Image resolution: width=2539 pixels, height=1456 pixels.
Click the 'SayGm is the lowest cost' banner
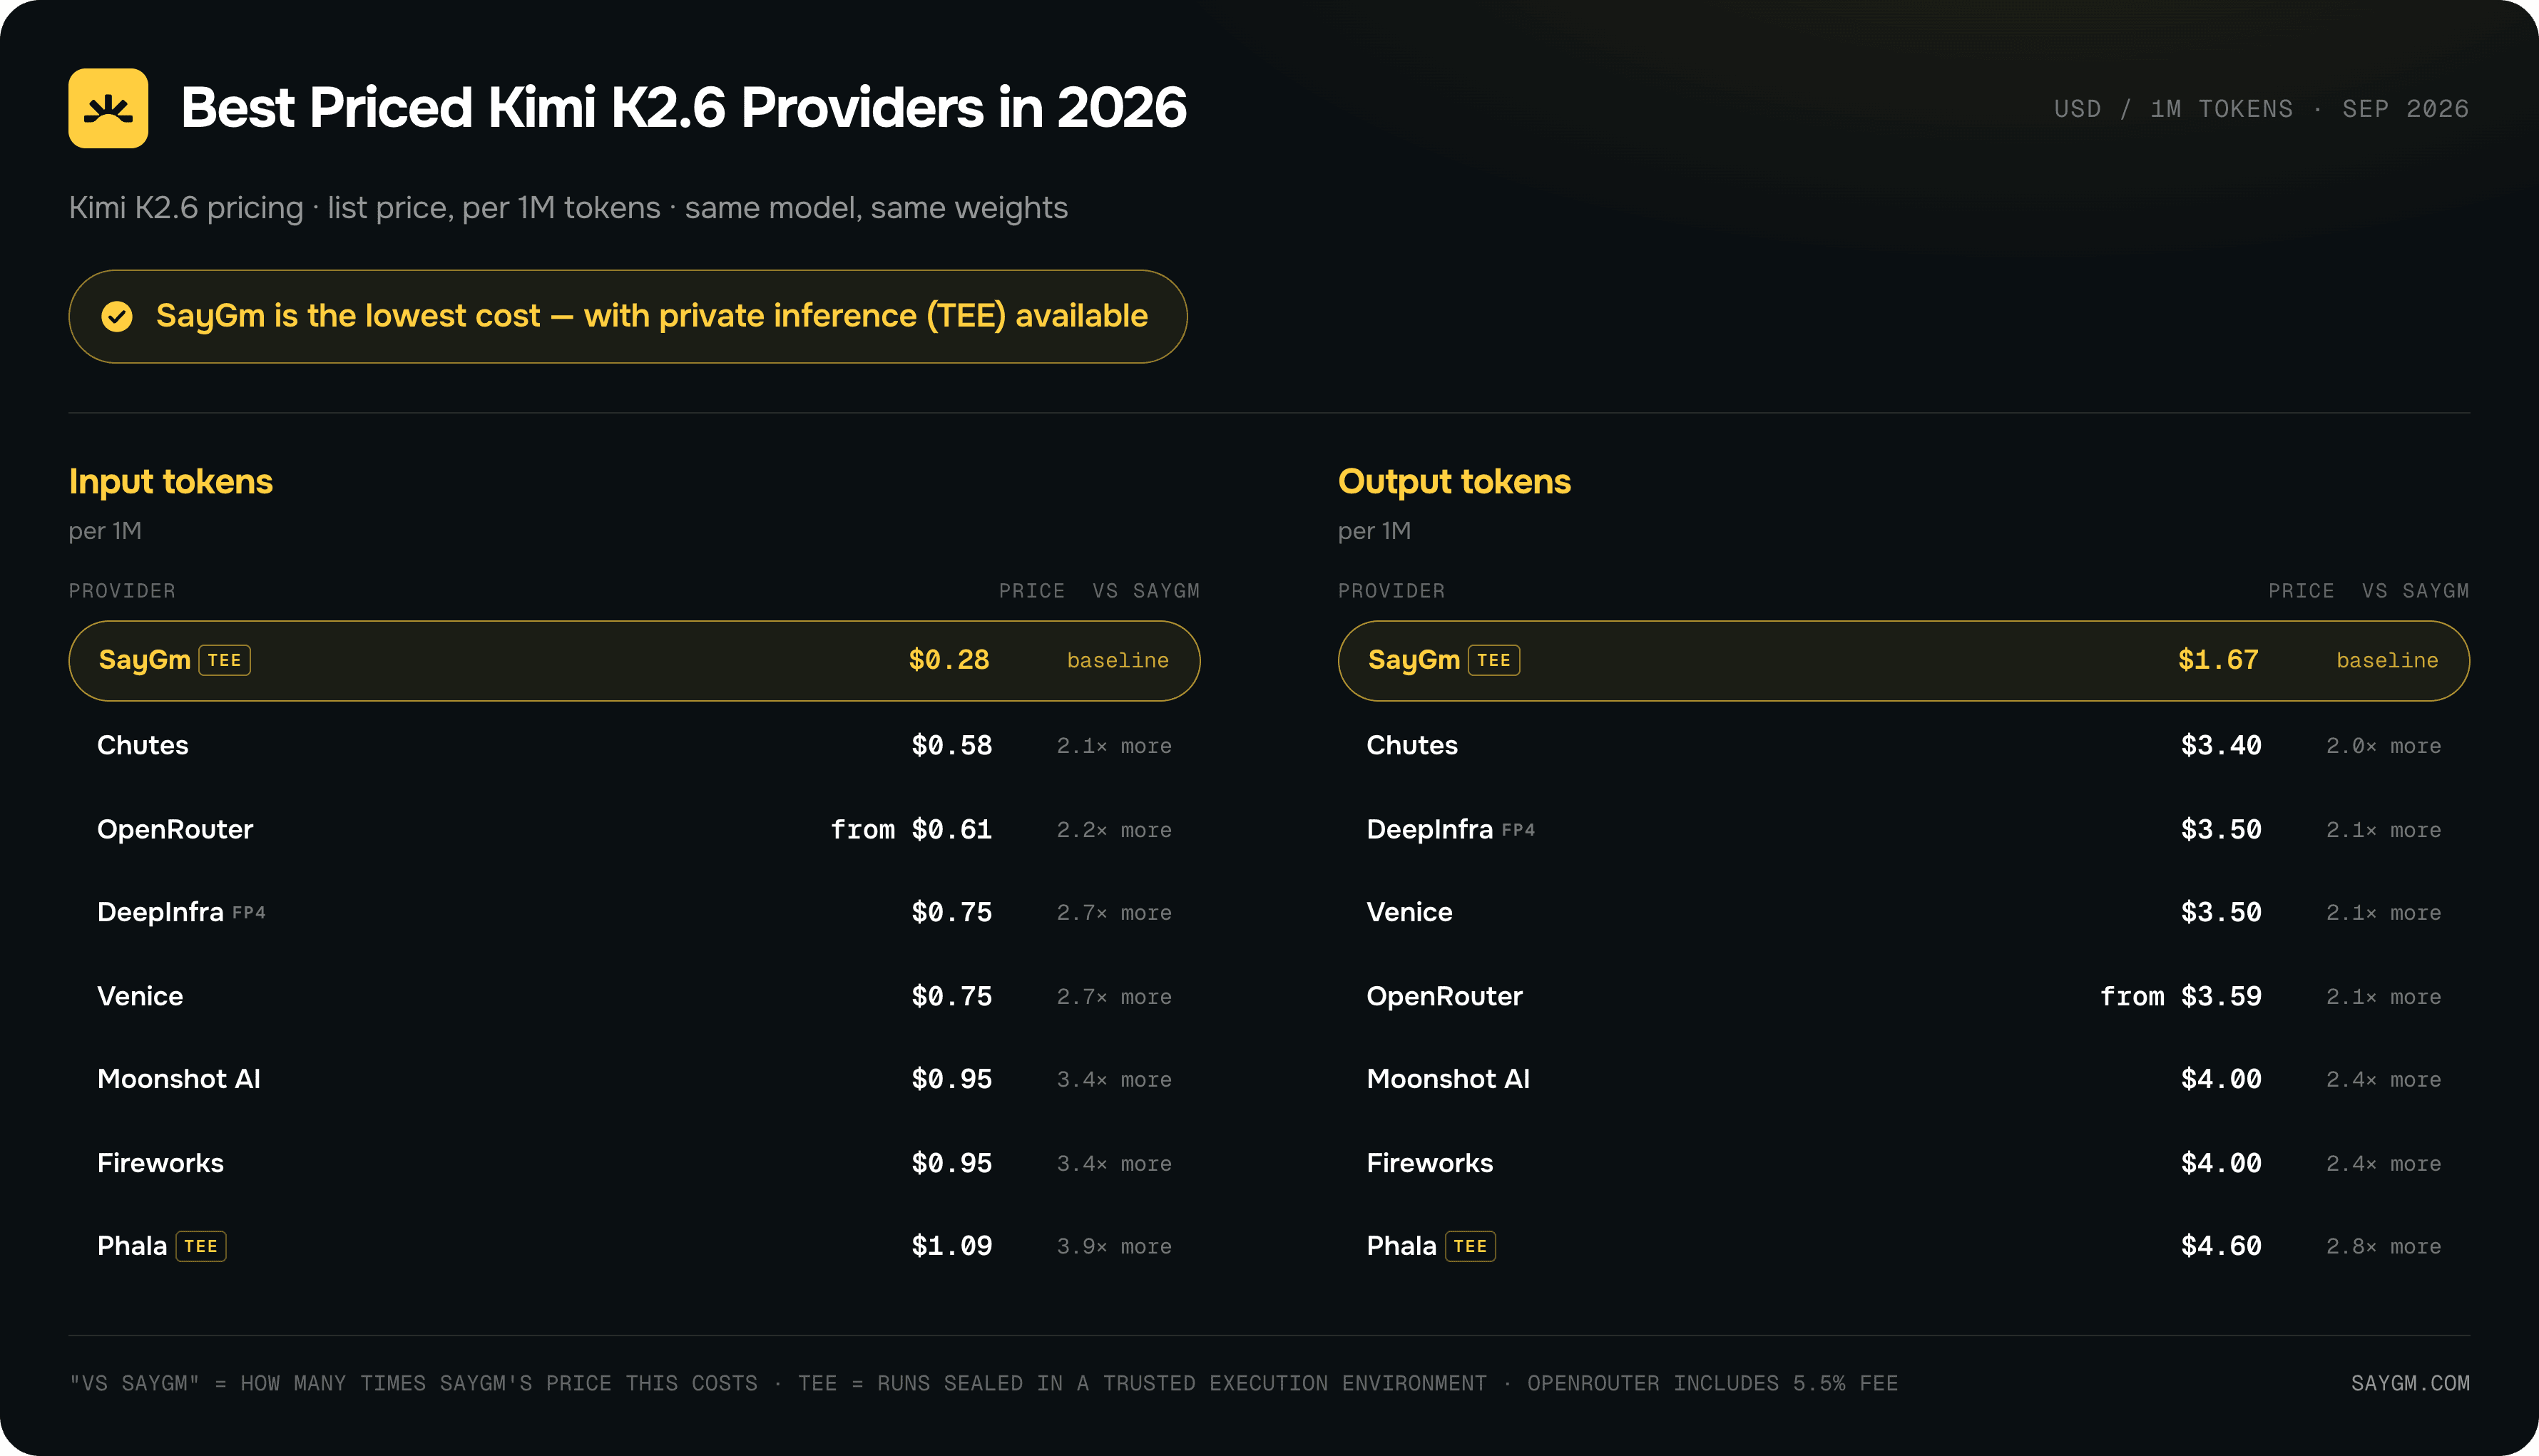pyautogui.click(x=628, y=316)
